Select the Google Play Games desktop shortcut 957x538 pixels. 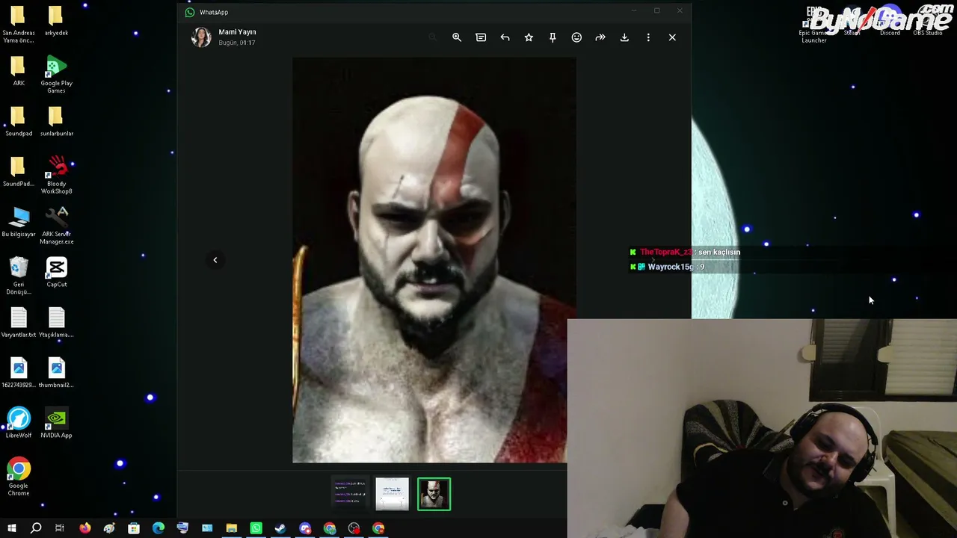point(56,75)
